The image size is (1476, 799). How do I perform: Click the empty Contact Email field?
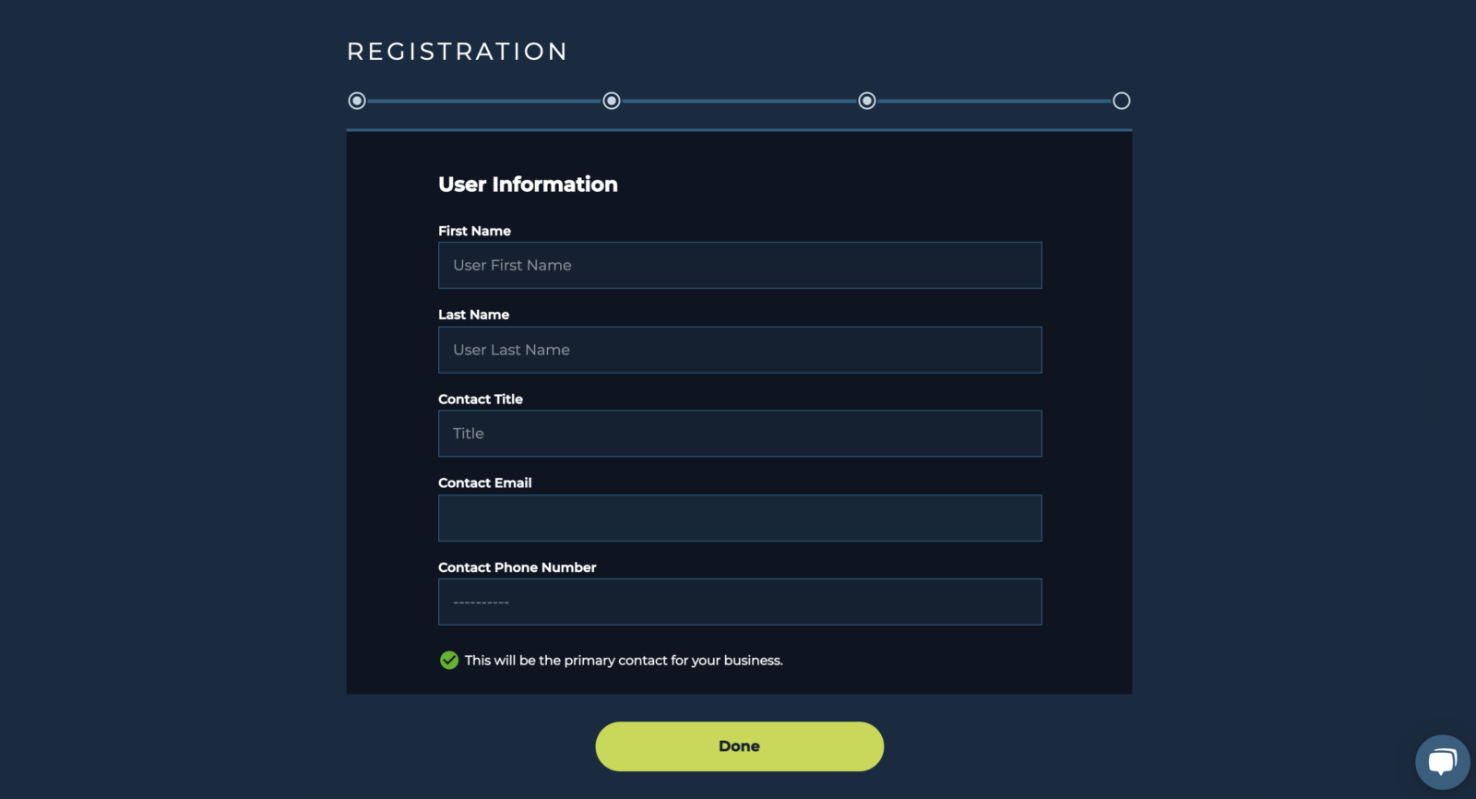point(740,519)
